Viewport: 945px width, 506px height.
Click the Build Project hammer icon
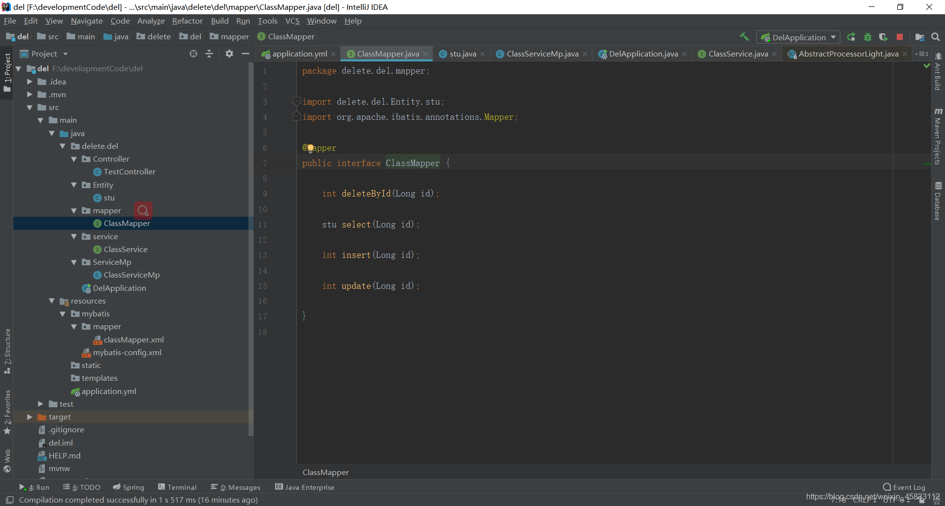(744, 37)
